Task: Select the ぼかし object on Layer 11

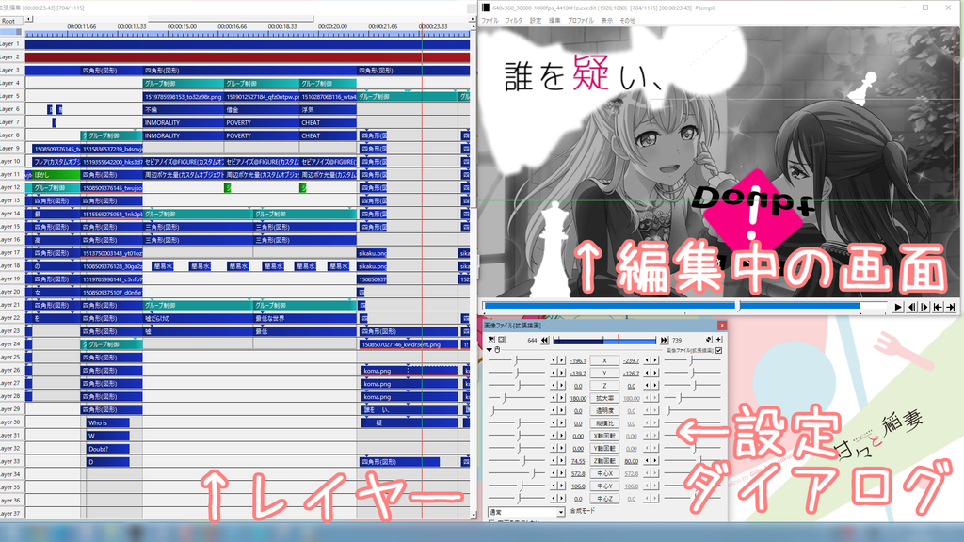Action: click(56, 174)
